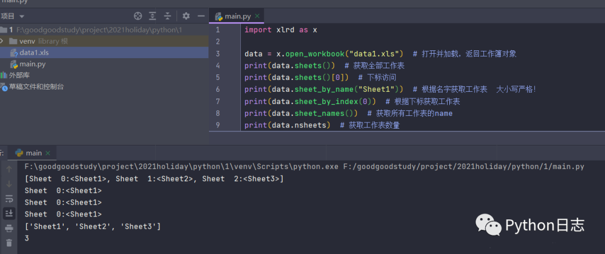
Task: Click the up arrow in run toolbar
Action: pos(10,169)
